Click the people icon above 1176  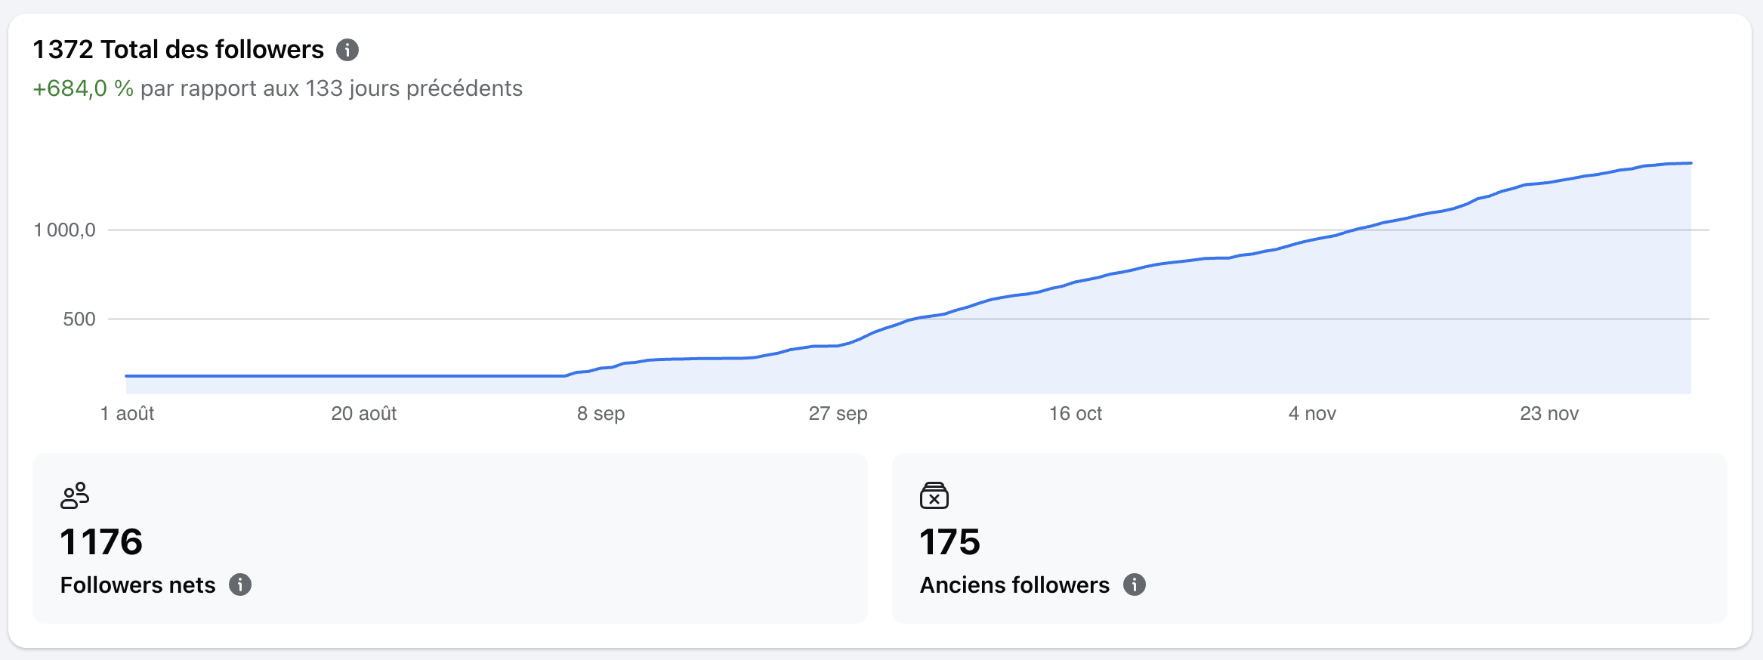[x=75, y=495]
